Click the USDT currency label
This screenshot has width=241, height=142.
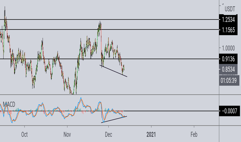tap(230, 9)
